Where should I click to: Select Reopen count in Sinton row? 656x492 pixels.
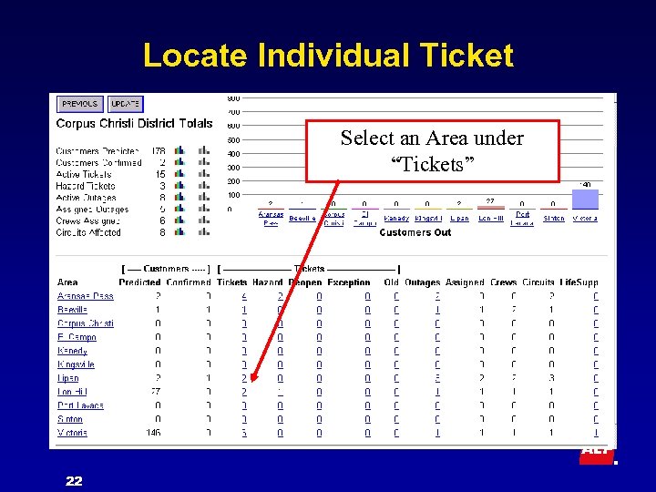(x=319, y=419)
